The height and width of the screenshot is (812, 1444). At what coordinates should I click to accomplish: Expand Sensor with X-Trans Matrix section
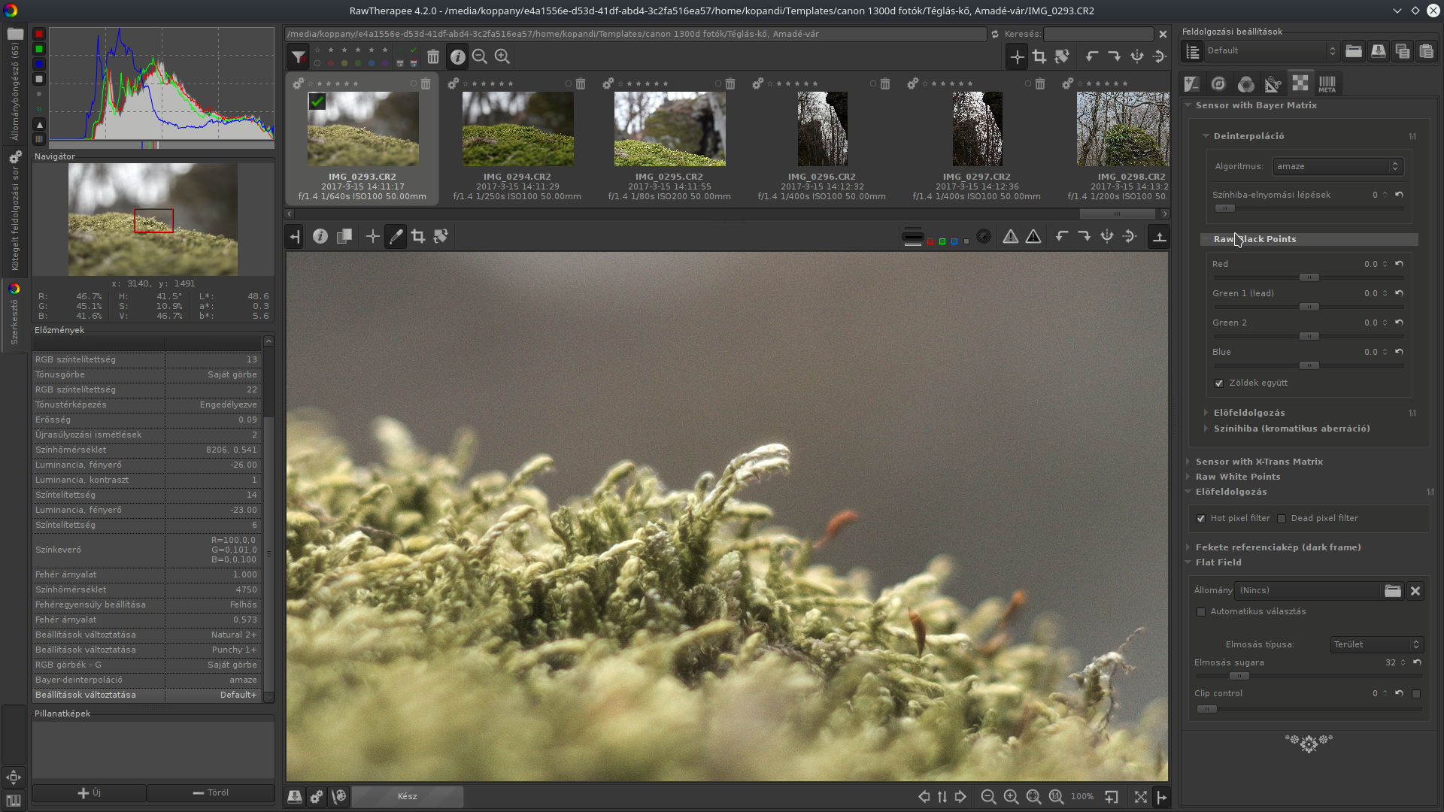click(1259, 462)
